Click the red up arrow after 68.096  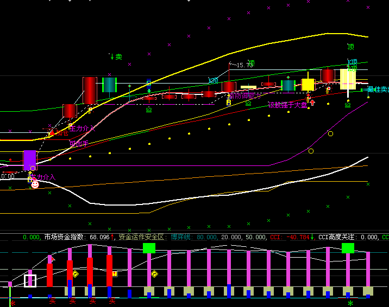click(112, 237)
